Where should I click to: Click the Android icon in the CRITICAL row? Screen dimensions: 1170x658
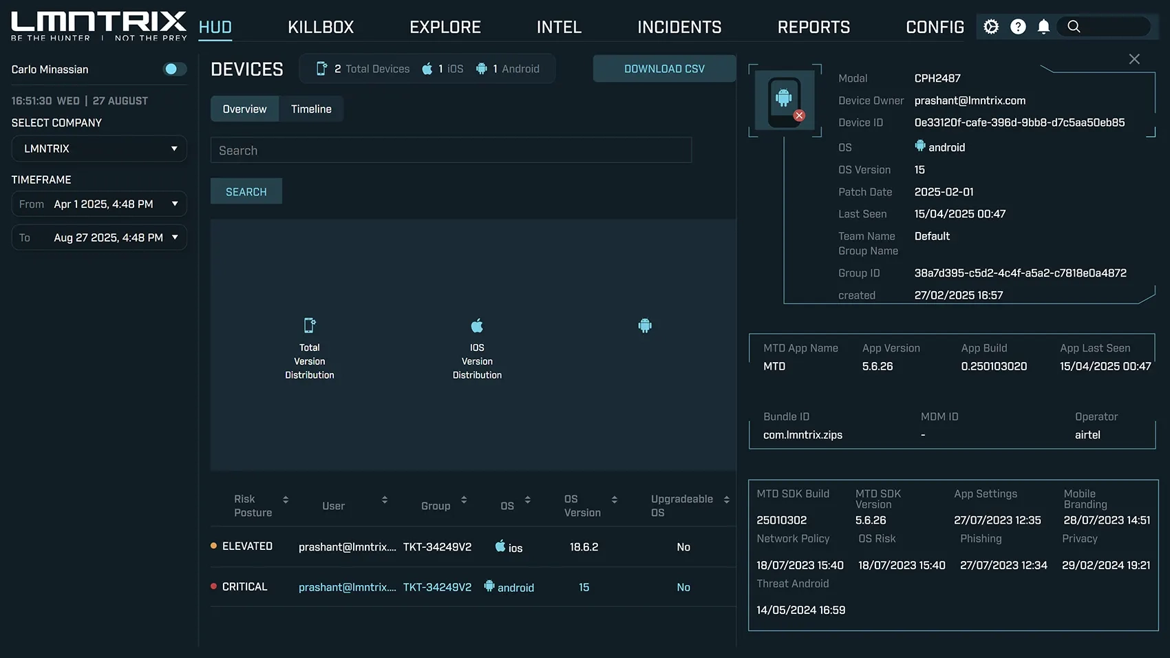489,586
